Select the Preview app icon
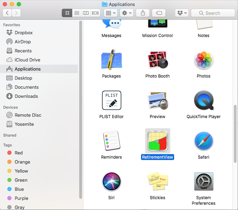The image size is (238, 210). coord(157,100)
